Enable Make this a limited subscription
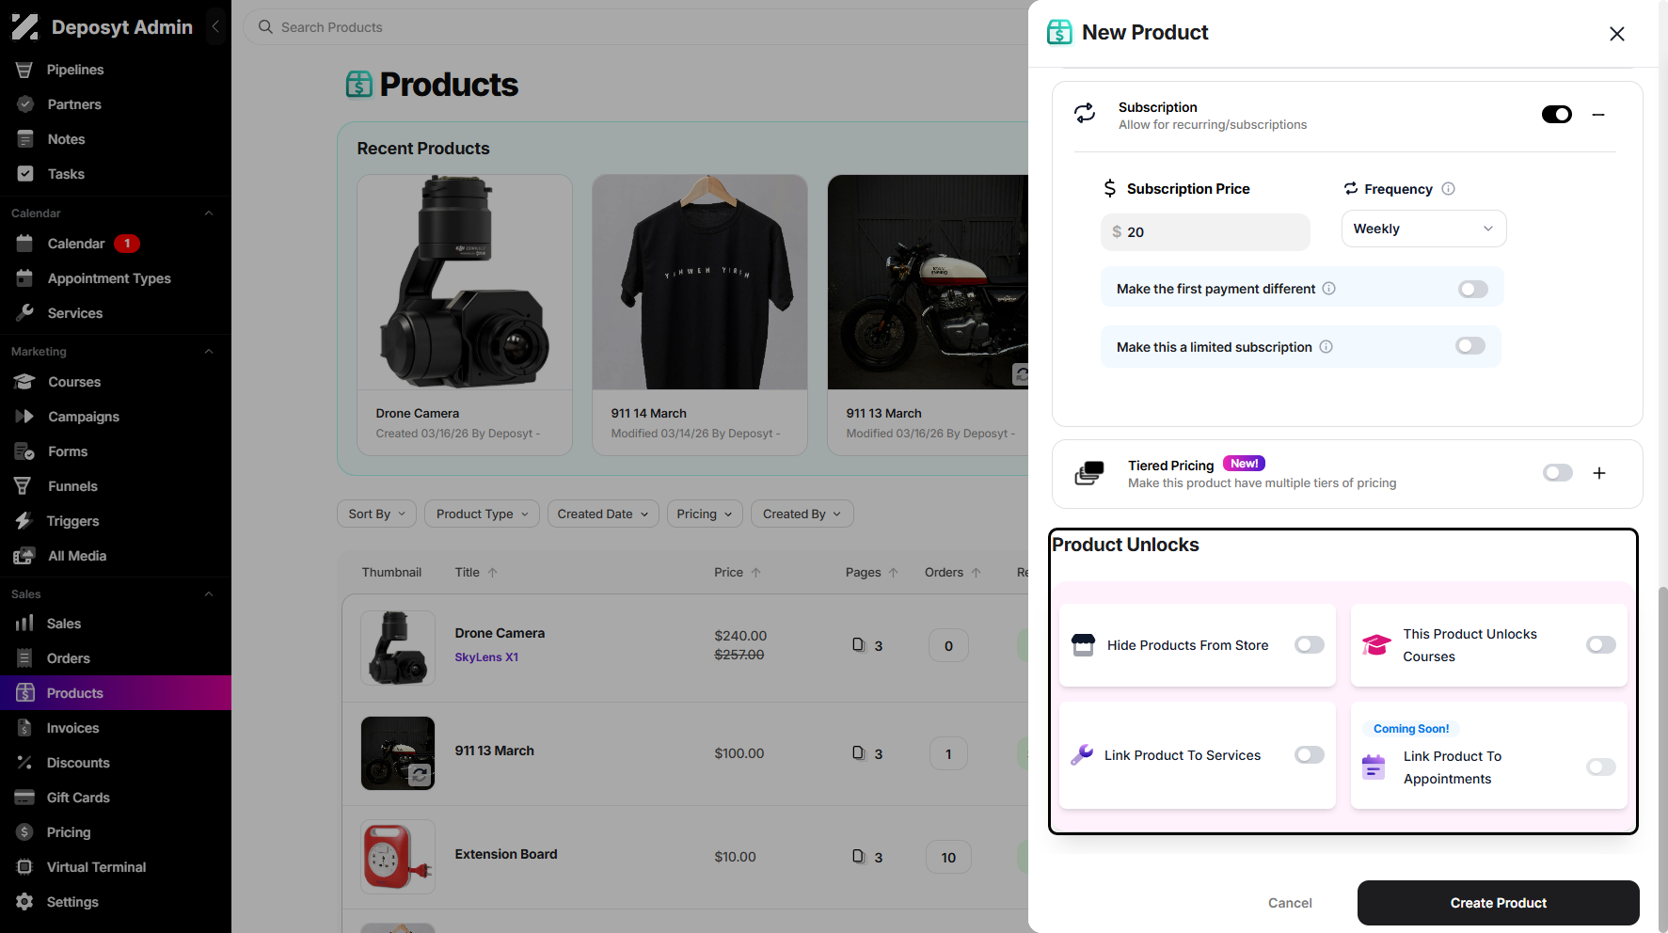This screenshot has width=1668, height=933. (x=1469, y=346)
